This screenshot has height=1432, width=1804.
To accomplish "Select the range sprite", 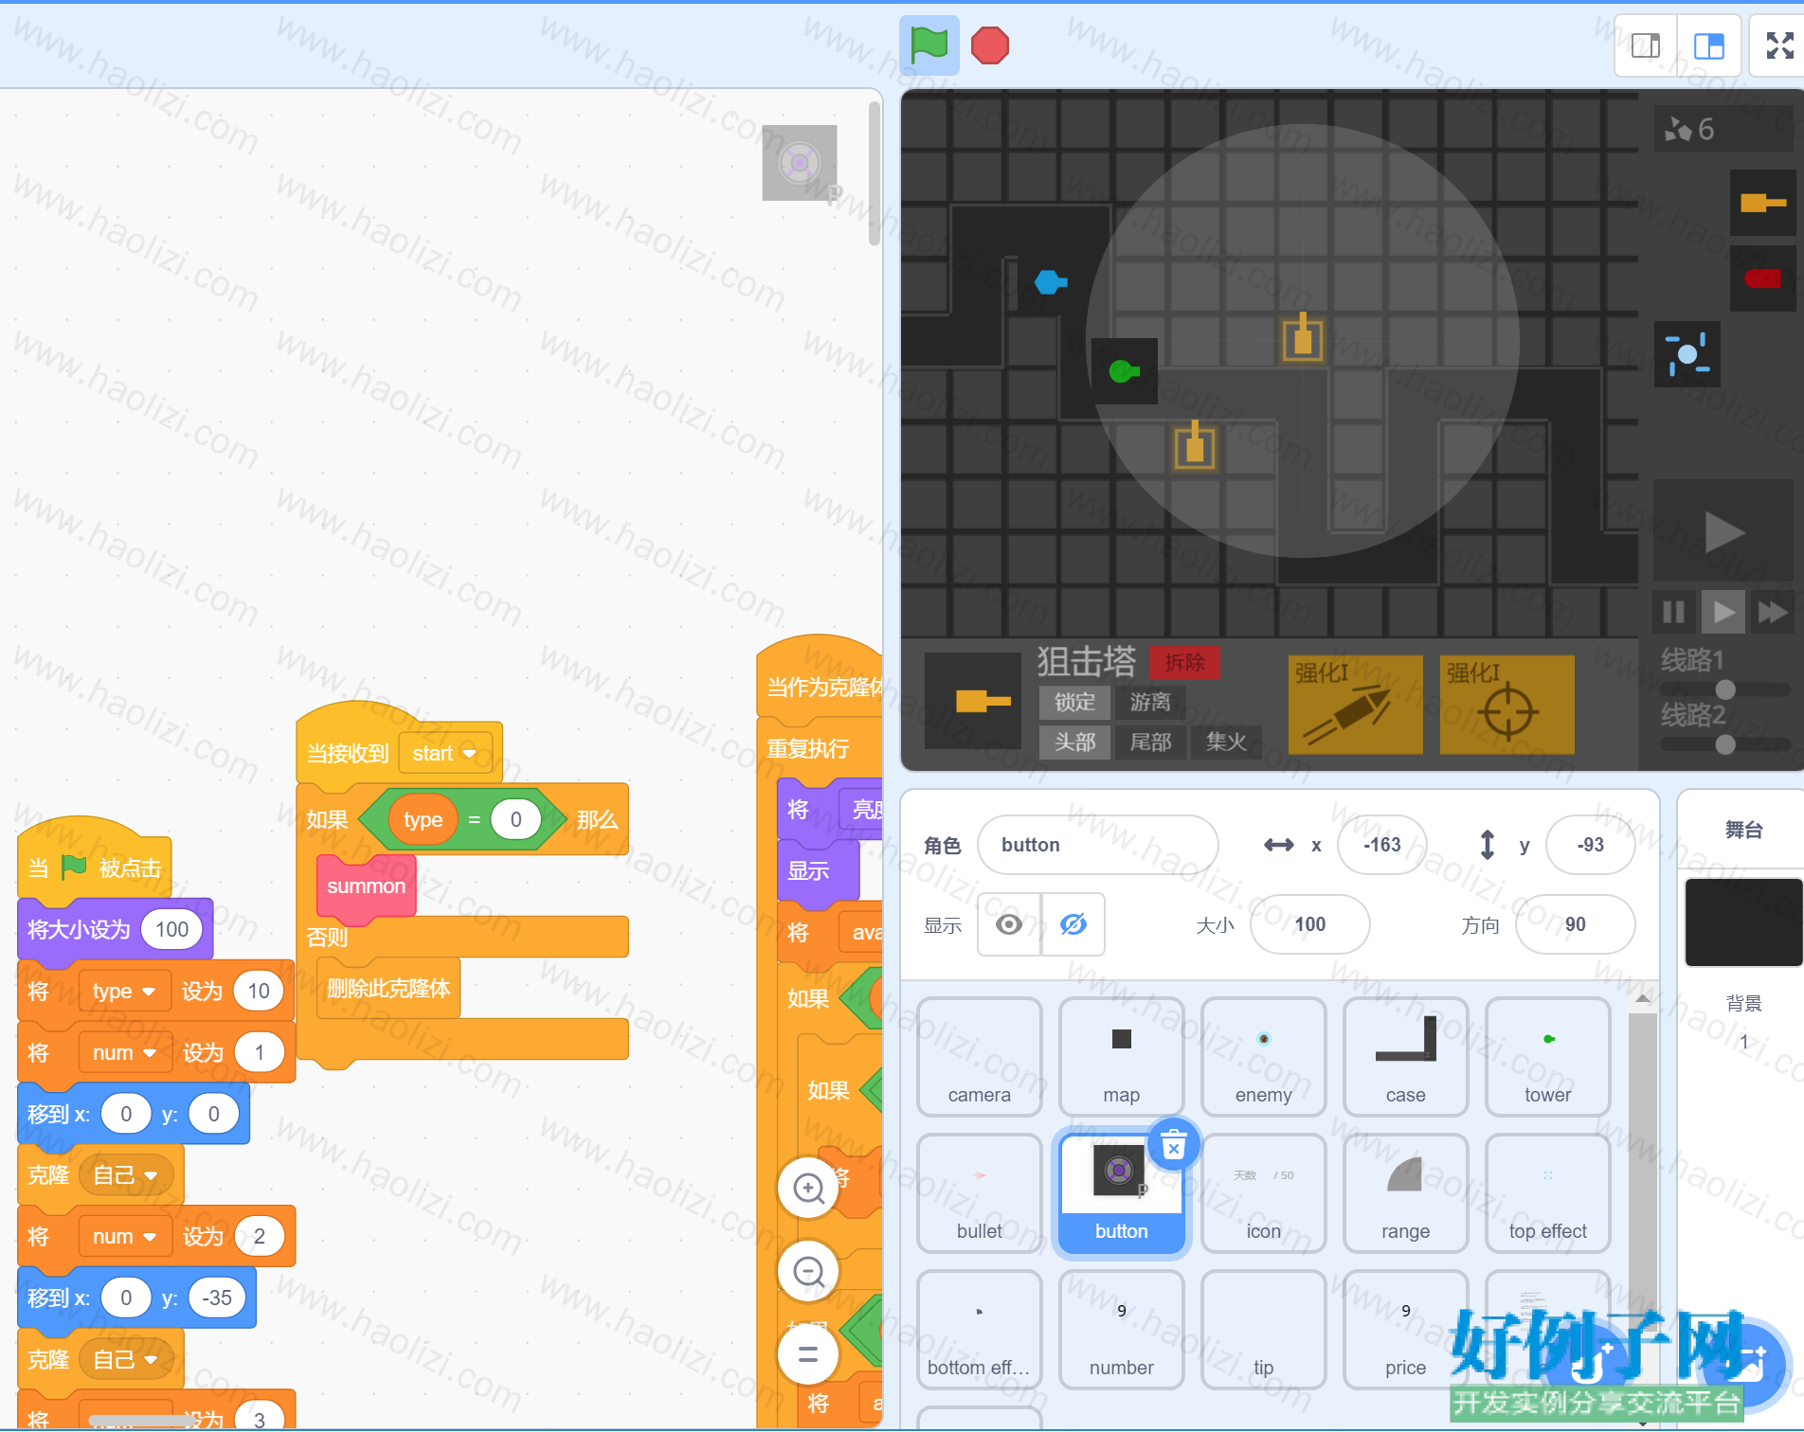I will coord(1406,1193).
